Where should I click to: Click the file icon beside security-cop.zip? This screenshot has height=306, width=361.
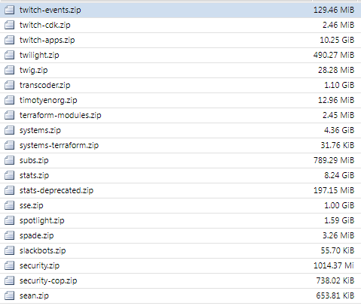click(9, 280)
